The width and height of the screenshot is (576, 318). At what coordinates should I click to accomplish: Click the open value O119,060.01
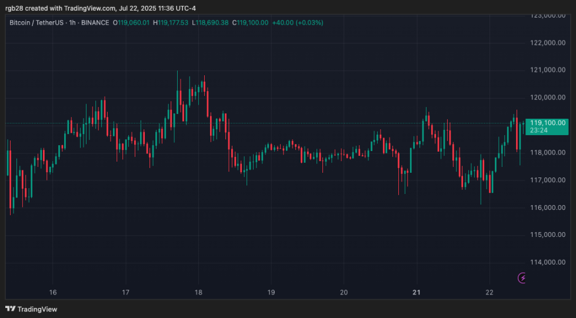coord(134,22)
